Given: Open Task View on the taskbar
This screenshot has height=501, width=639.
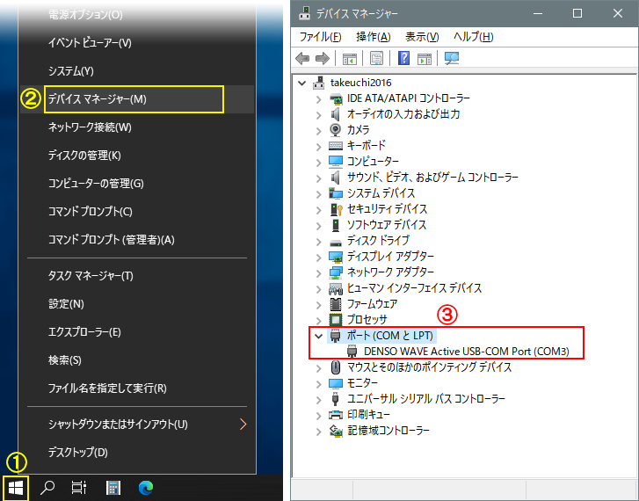Looking at the screenshot, I should 79,487.
